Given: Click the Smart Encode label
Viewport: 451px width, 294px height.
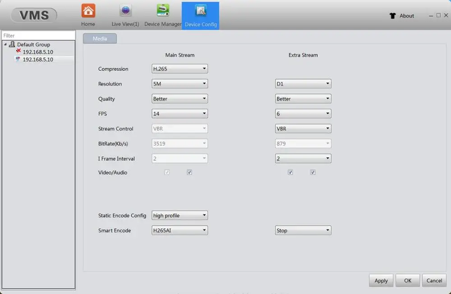Looking at the screenshot, I should (115, 230).
